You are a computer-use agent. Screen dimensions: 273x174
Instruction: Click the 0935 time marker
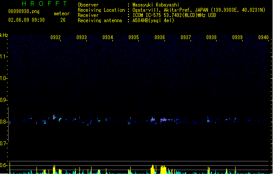[x=134, y=37]
